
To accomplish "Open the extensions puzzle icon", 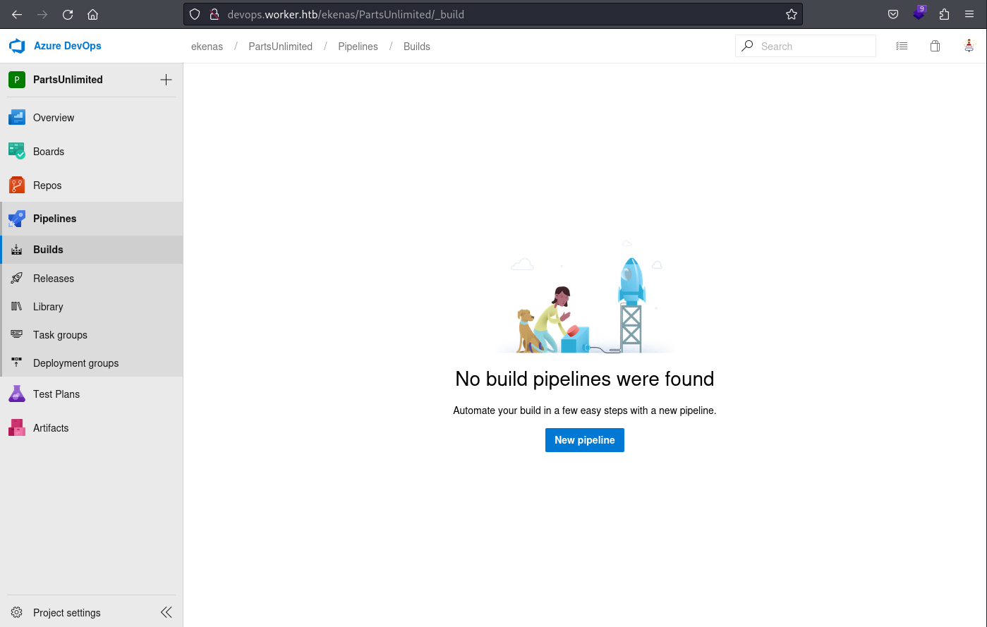I will point(944,14).
